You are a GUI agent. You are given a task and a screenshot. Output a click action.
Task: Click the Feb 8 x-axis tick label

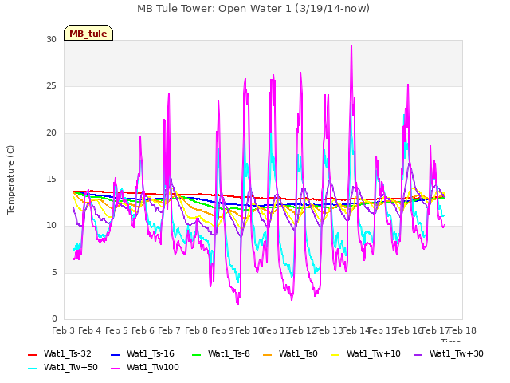pyautogui.click(x=196, y=330)
